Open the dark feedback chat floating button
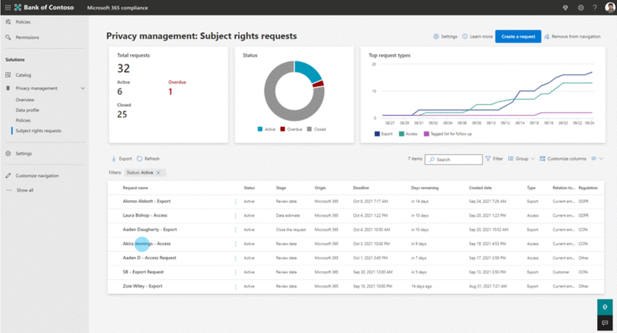Viewport: 617px width, 333px height. [x=605, y=322]
